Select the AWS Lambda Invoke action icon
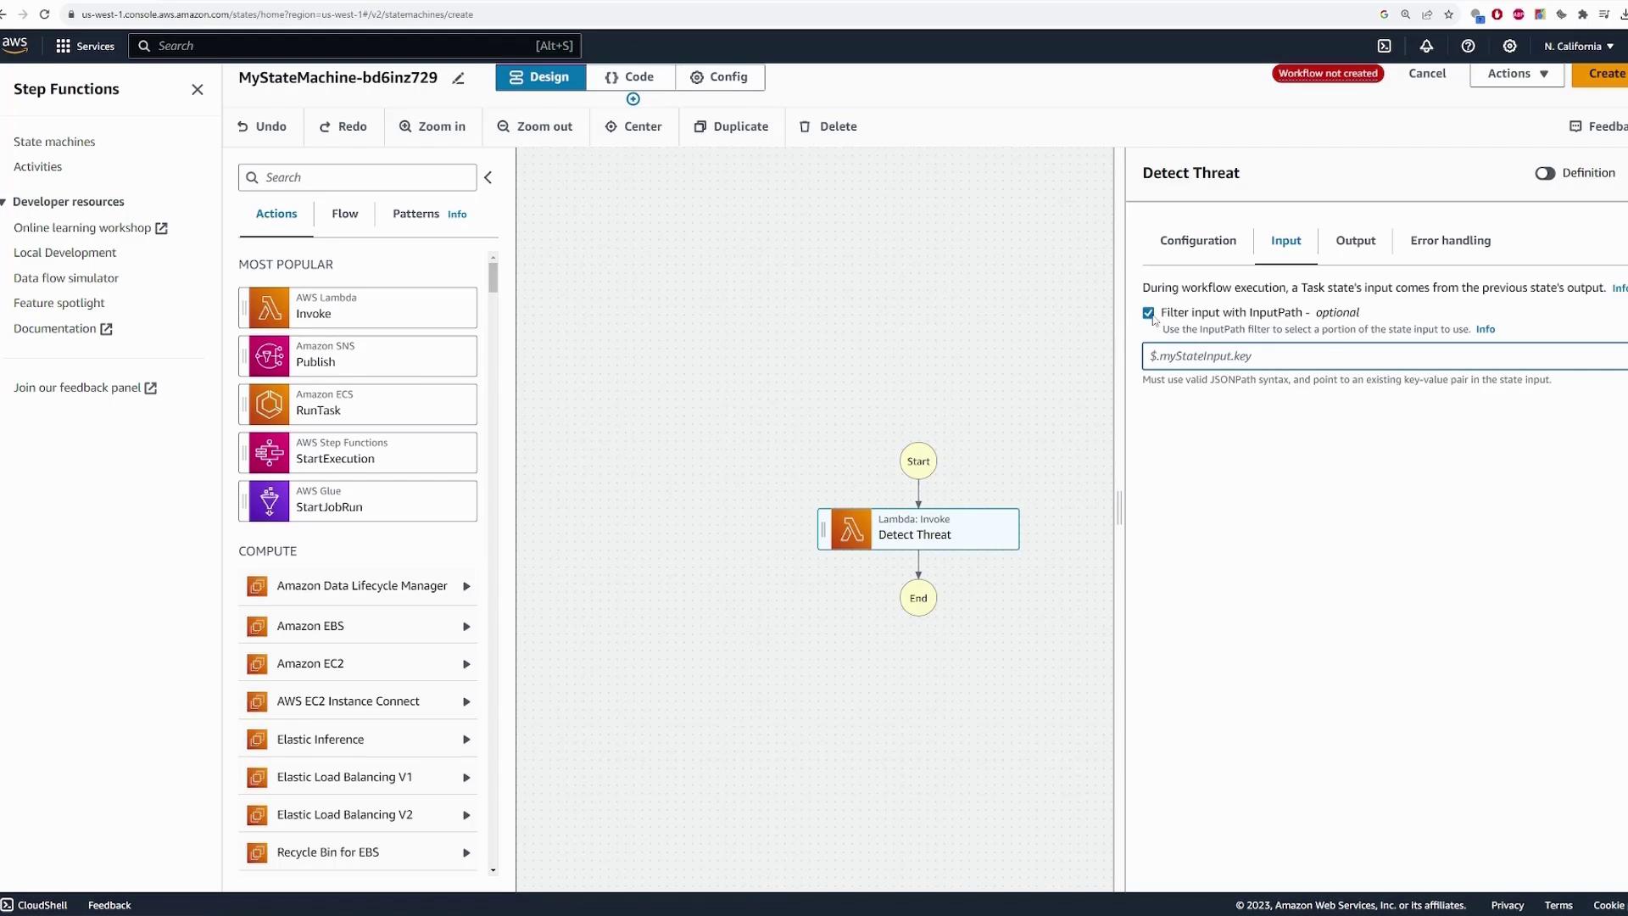 (x=270, y=308)
